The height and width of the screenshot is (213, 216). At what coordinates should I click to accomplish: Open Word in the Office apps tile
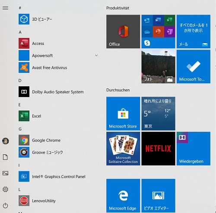[x=158, y=20]
